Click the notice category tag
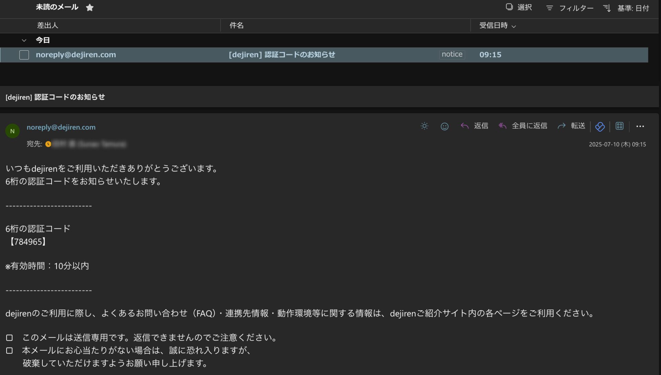This screenshot has width=661, height=375. 452,54
